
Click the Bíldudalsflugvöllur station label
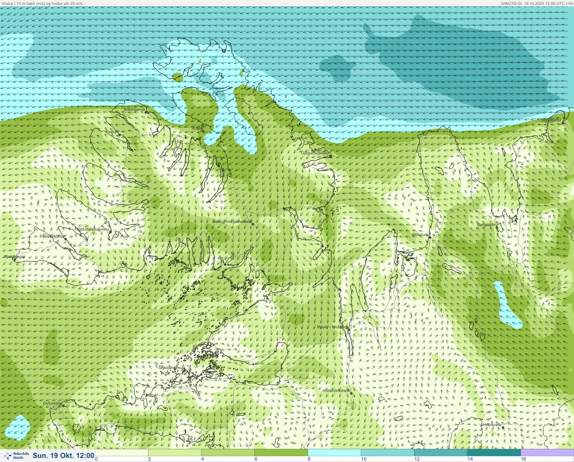pos(93,229)
